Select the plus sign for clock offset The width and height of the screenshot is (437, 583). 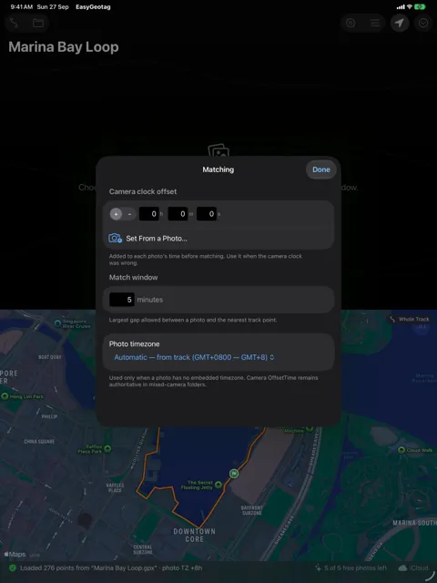116,214
